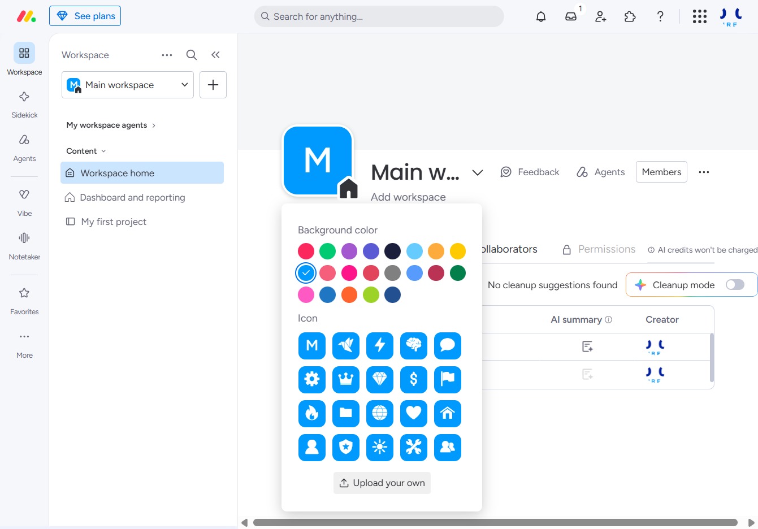The width and height of the screenshot is (758, 529).
Task: Pick the lime green background swatch
Action: coord(371,294)
